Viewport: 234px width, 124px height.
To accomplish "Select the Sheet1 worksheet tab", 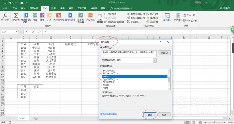I will (23, 118).
